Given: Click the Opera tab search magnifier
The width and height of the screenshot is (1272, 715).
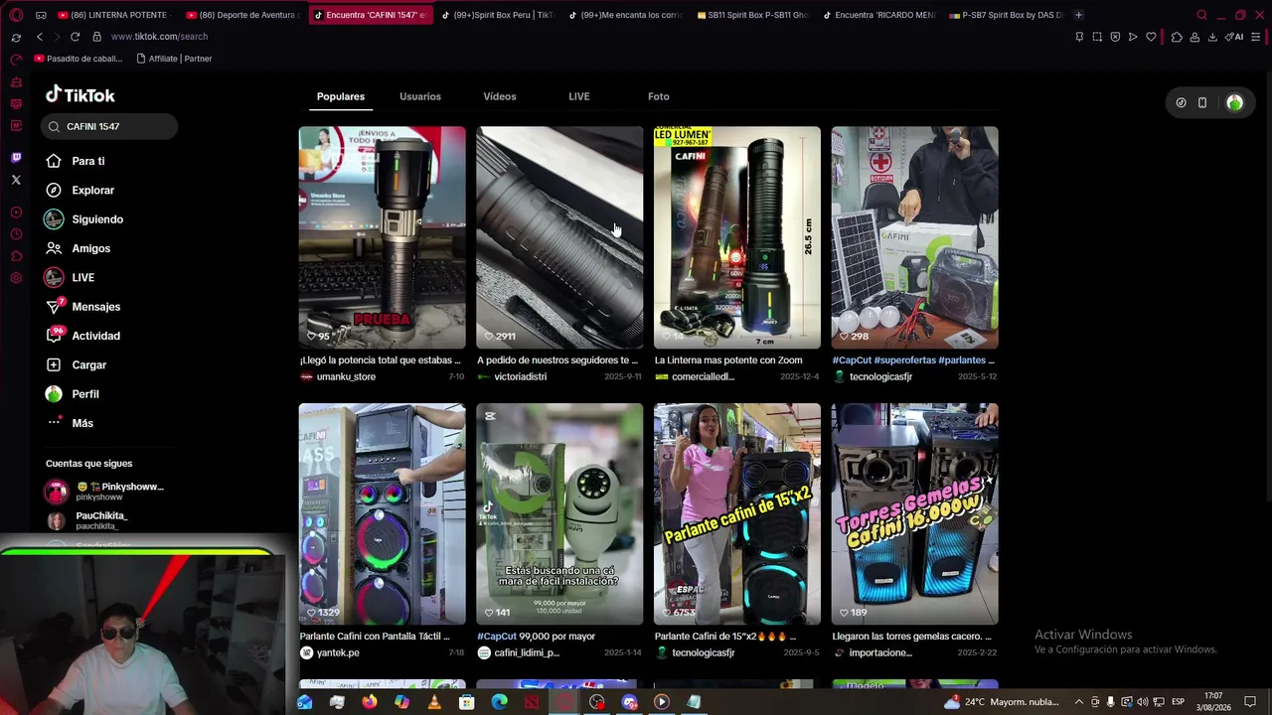Looking at the screenshot, I should [1201, 15].
